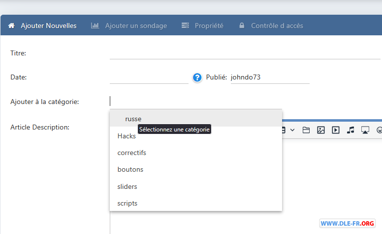Click the insert video icon

pos(336,130)
